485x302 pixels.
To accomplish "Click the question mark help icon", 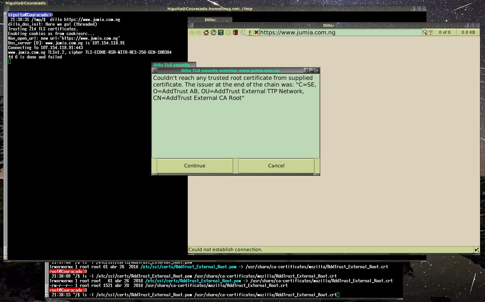I will 431,32.
